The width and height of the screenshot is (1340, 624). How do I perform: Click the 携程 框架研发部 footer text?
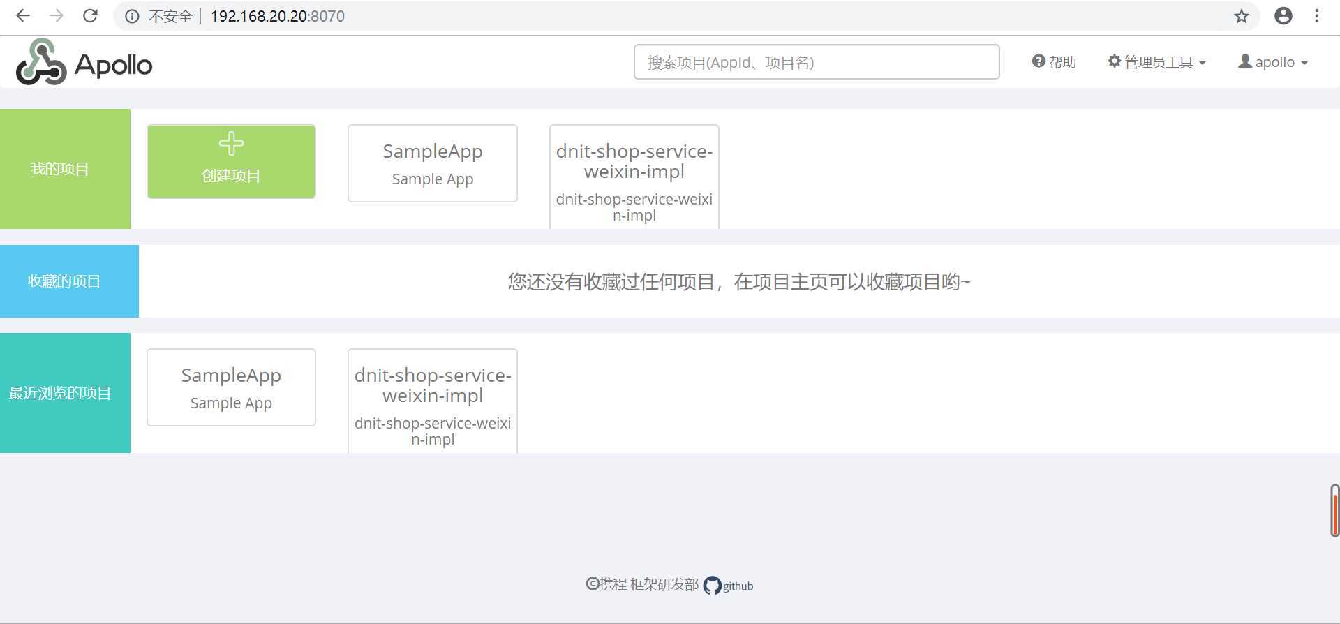click(642, 584)
